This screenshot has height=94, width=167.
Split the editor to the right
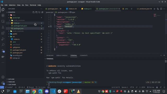coord(161,9)
